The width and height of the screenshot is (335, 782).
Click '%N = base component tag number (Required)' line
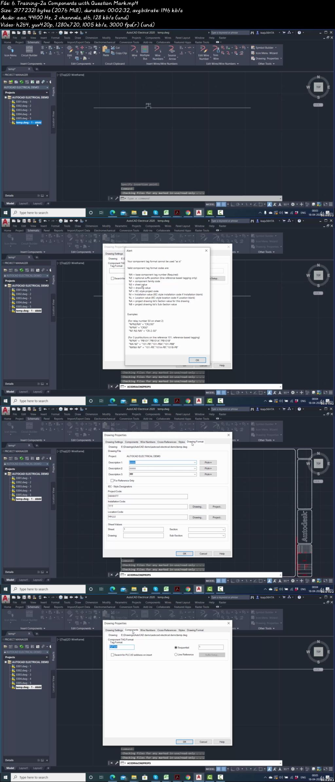click(153, 275)
